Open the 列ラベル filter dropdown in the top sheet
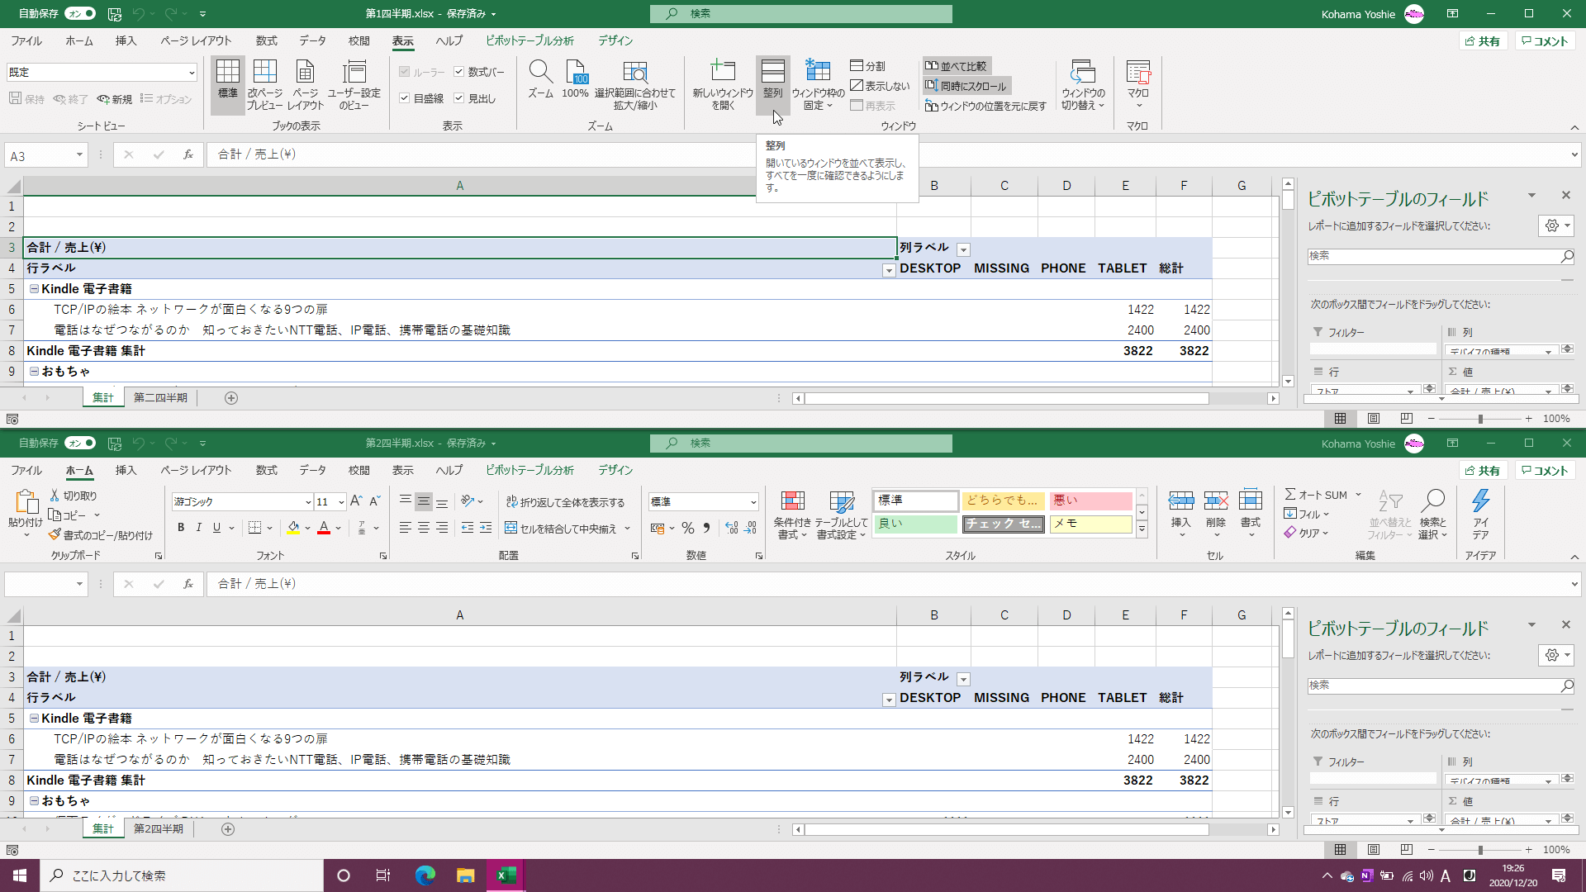This screenshot has height=892, width=1586. click(963, 249)
